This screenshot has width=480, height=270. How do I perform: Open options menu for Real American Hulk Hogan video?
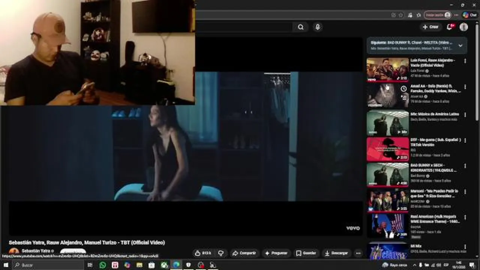click(465, 217)
